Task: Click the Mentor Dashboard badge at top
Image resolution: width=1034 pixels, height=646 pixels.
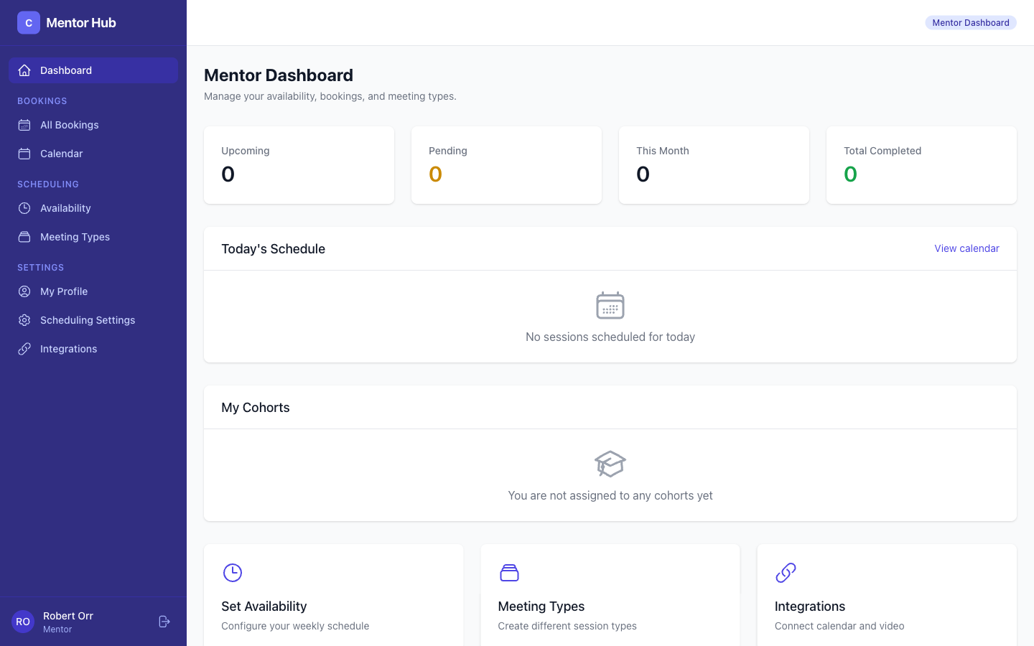Action: tap(971, 22)
